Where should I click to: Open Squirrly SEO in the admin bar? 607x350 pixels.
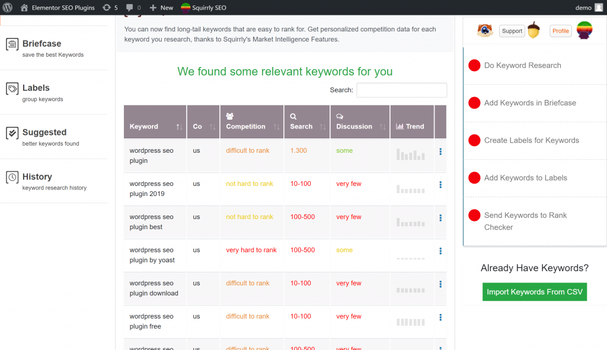pos(203,8)
